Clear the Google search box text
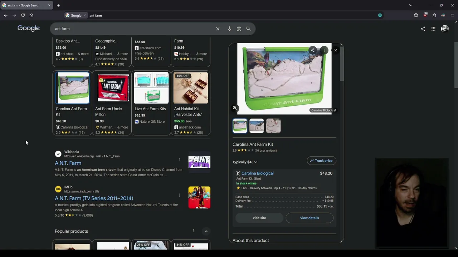458x257 pixels. pyautogui.click(x=218, y=29)
